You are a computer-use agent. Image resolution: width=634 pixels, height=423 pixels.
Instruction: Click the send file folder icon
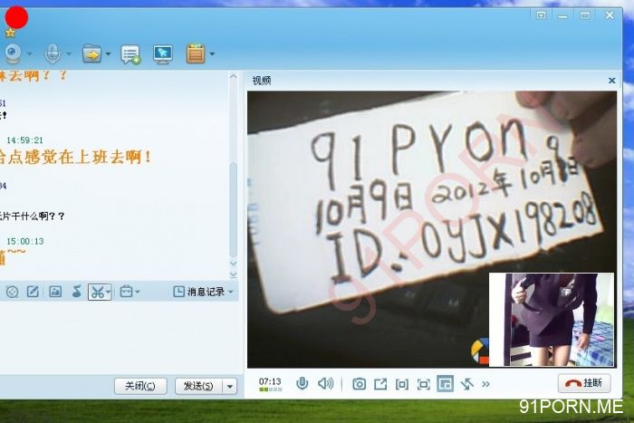click(91, 53)
